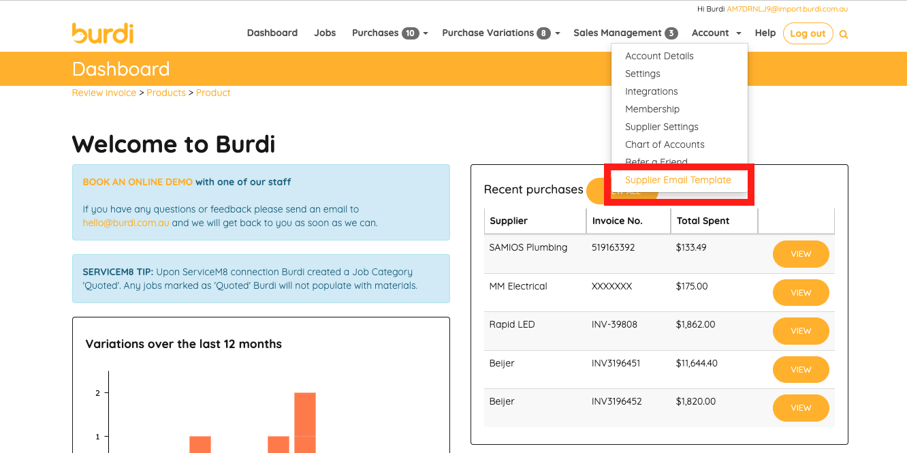Click the Log out button
The image size is (907, 453).
tap(808, 33)
